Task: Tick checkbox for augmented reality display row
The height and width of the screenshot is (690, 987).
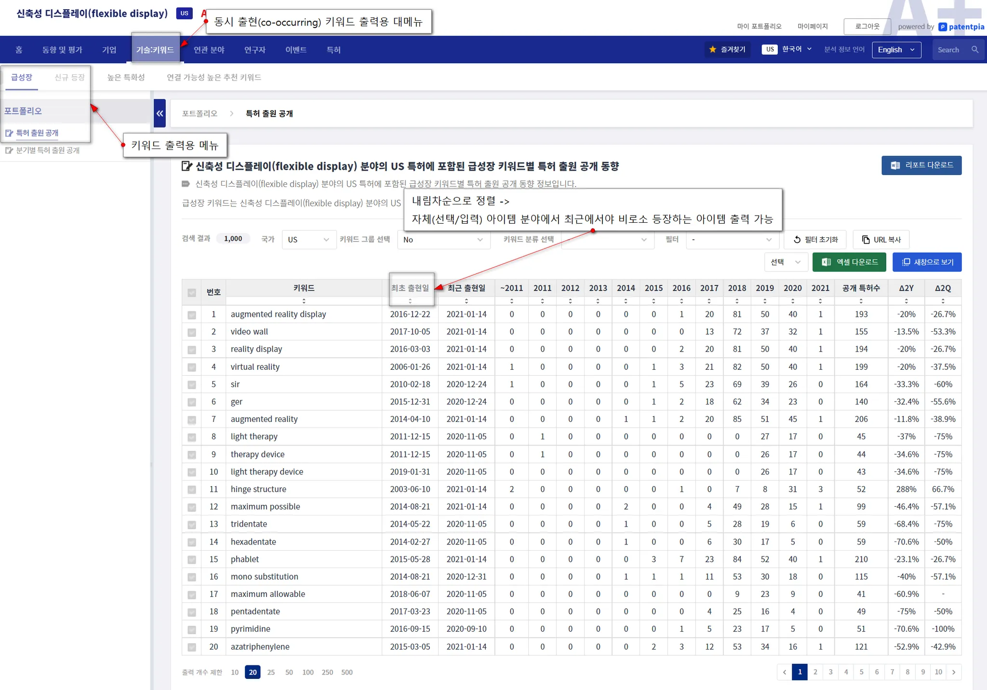Action: click(192, 315)
